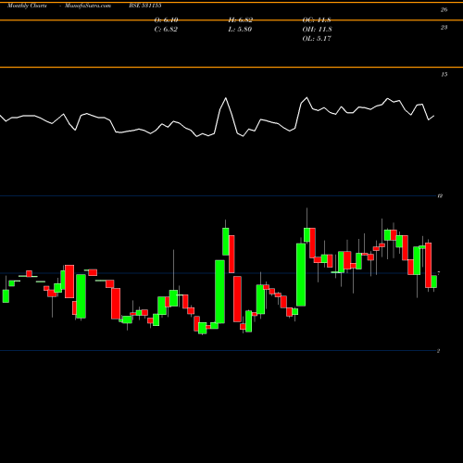Viewport: 463px width, 463px height.
Task: Click the axis label 23
Action: tap(444, 28)
